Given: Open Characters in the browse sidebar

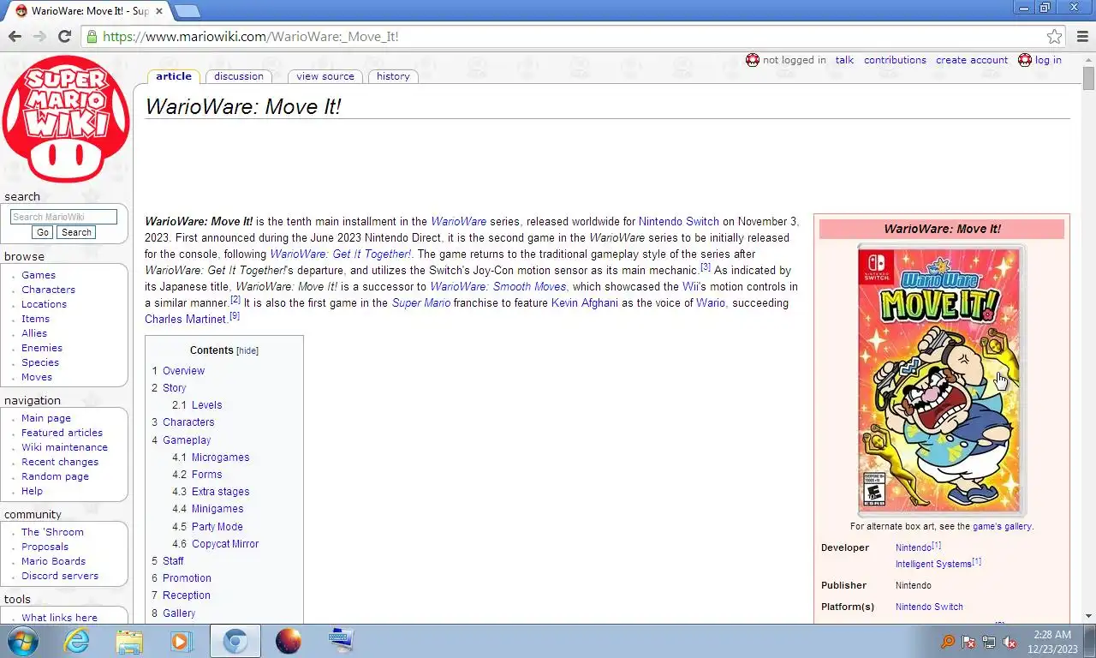Looking at the screenshot, I should (x=48, y=290).
